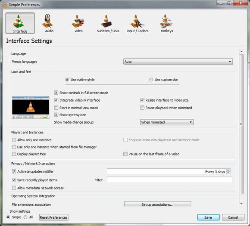Click the Reset Preferences button
This screenshot has width=250, height=226.
coord(54,217)
